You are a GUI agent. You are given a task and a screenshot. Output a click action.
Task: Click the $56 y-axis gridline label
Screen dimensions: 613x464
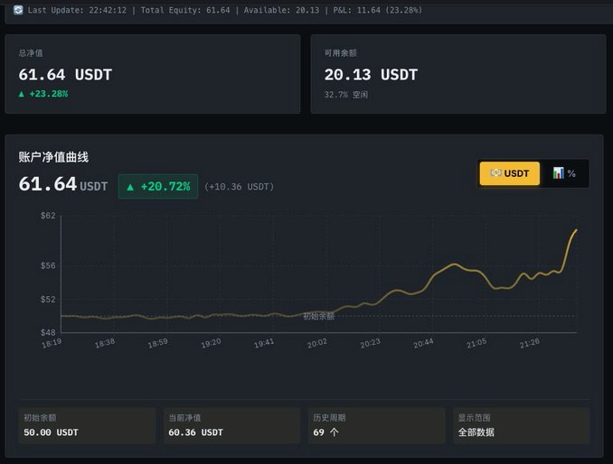pos(48,265)
